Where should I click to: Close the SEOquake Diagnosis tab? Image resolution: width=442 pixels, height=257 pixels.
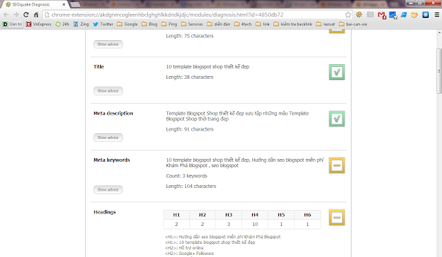(64, 5)
